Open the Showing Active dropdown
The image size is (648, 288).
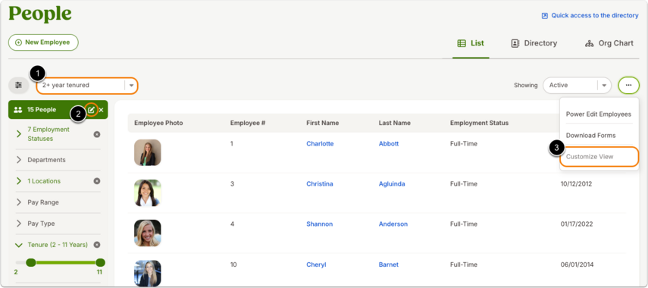[577, 85]
